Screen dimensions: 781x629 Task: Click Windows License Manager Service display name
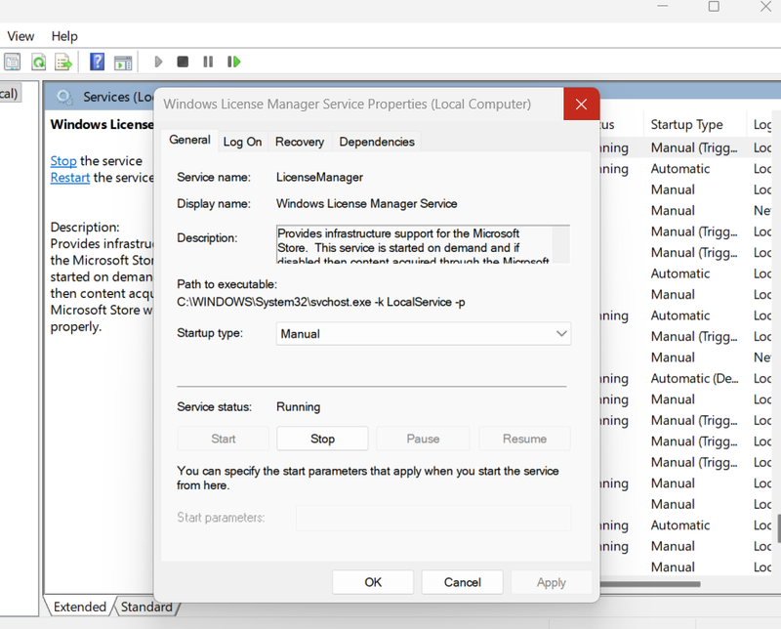(367, 204)
